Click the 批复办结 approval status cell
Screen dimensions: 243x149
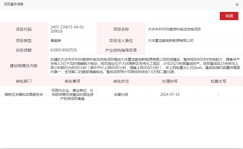click(121, 95)
